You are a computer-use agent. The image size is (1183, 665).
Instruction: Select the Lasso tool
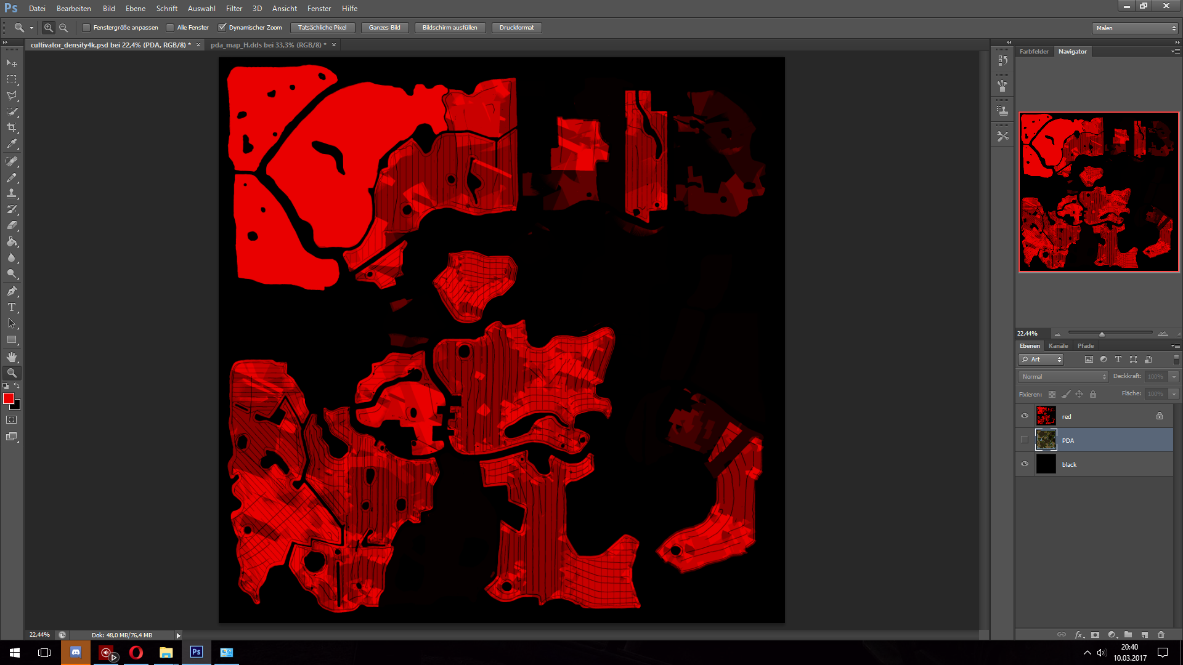[x=12, y=95]
